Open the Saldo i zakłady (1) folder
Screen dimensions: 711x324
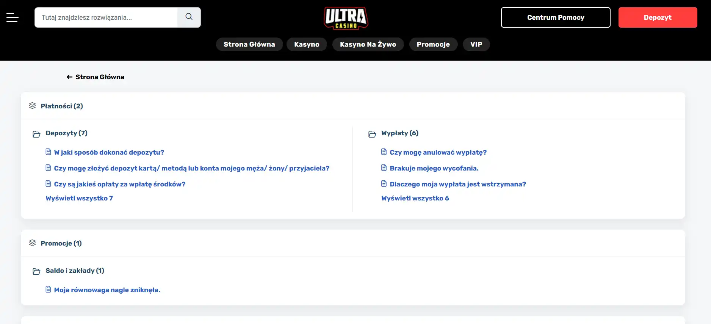(x=75, y=271)
